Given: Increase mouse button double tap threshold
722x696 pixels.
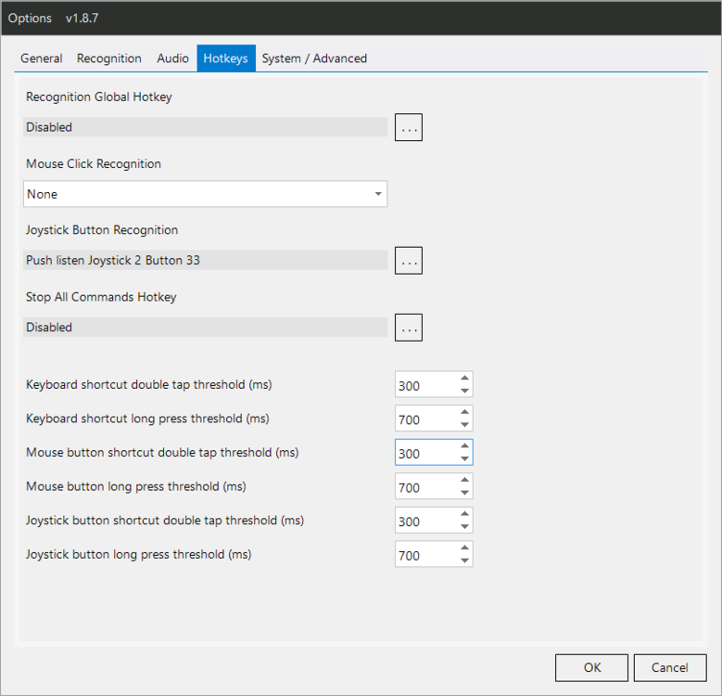Looking at the screenshot, I should click(464, 446).
